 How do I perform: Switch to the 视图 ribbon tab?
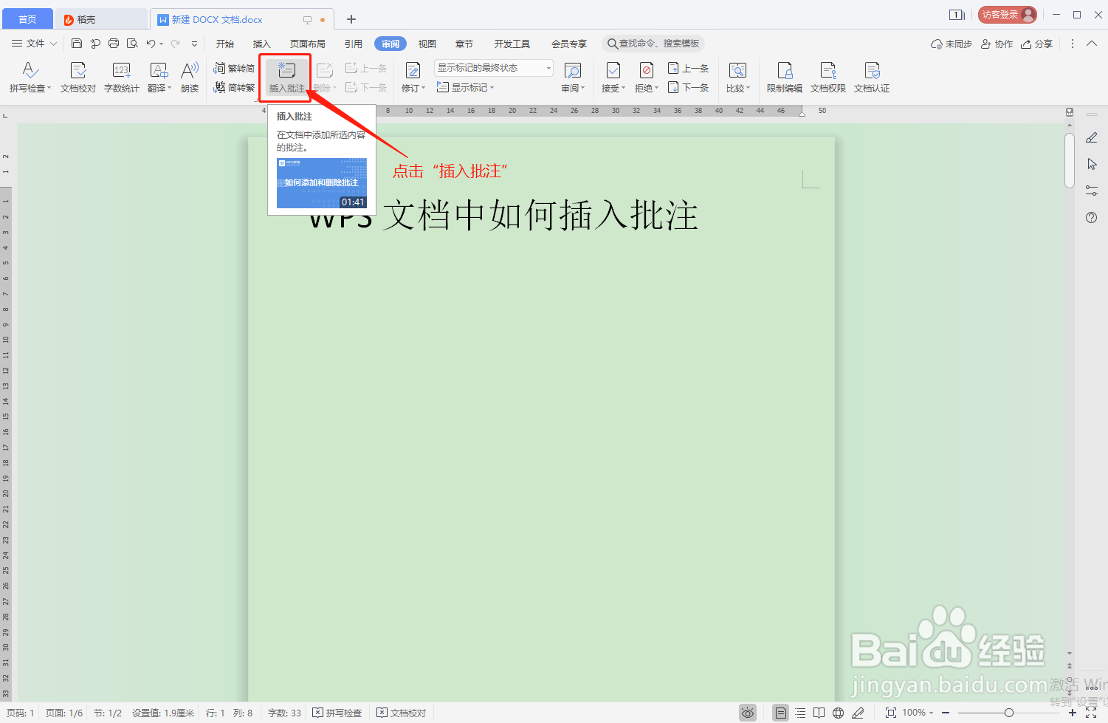pos(427,44)
